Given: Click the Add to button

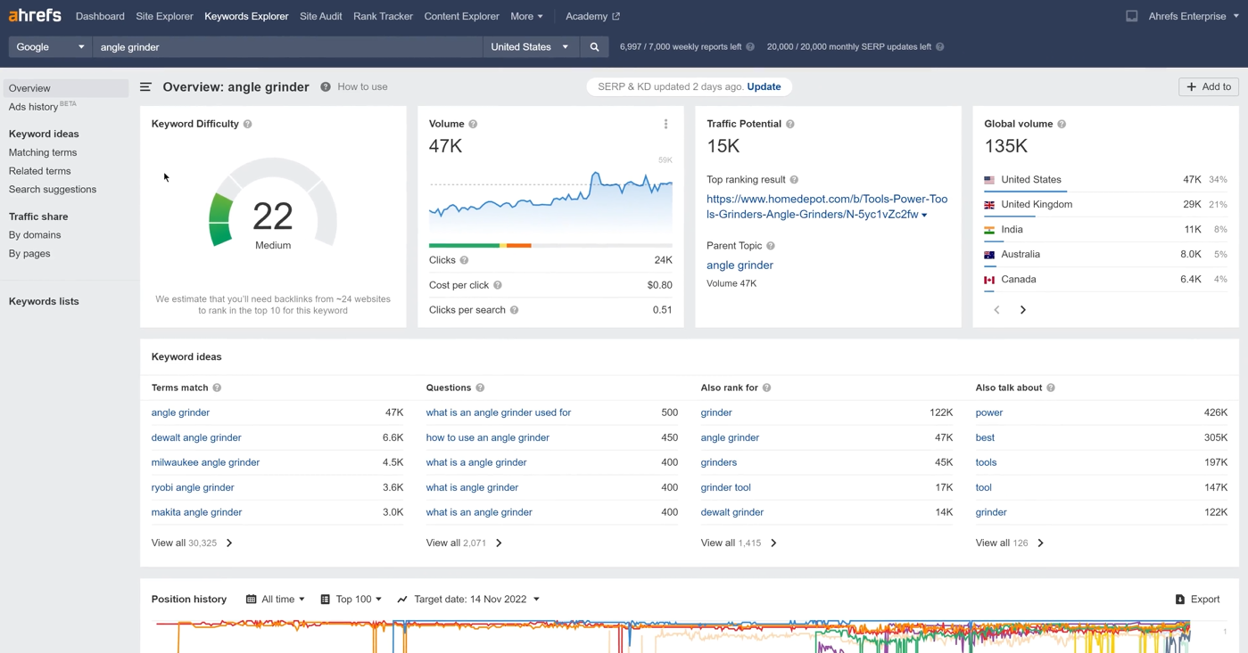Looking at the screenshot, I should tap(1208, 87).
